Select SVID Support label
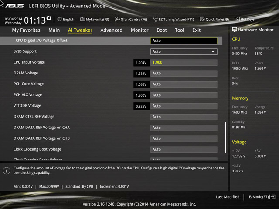Screen dimensions: 279x209 [x=25, y=51]
